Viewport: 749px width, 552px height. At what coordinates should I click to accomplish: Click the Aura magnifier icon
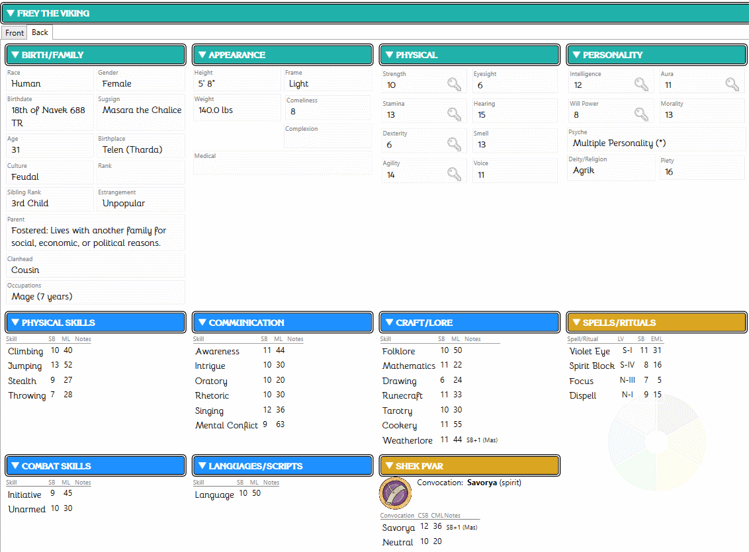732,84
